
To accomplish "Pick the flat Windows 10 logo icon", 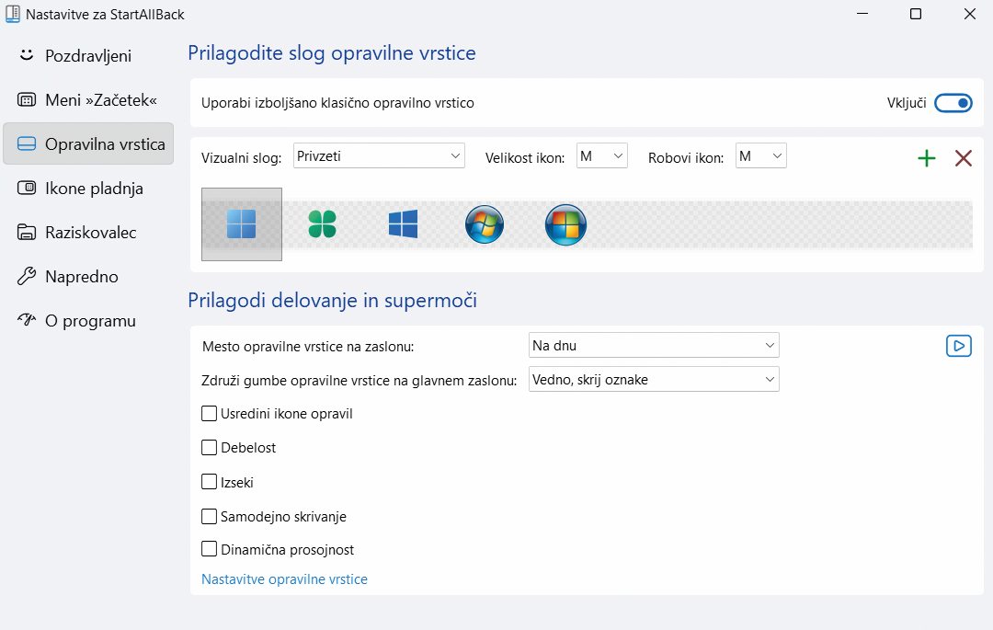I will point(404,224).
